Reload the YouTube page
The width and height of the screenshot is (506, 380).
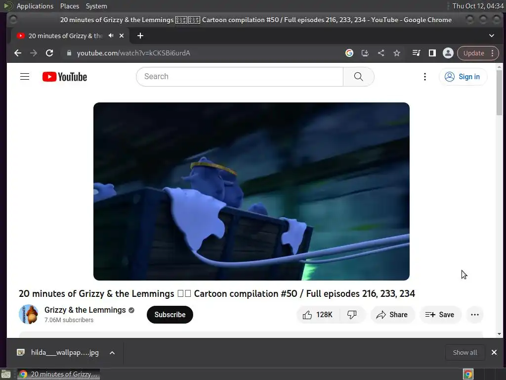[x=49, y=53]
